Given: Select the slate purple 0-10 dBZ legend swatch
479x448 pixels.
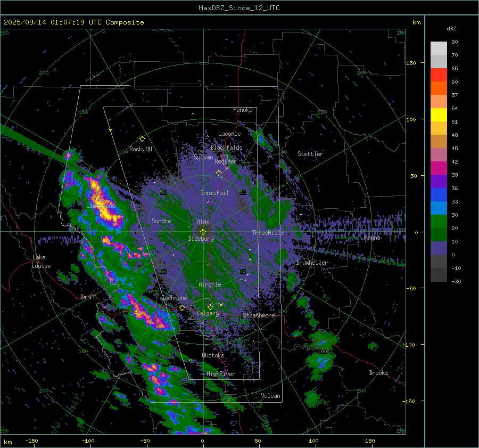Looking at the screenshot, I should point(439,248).
